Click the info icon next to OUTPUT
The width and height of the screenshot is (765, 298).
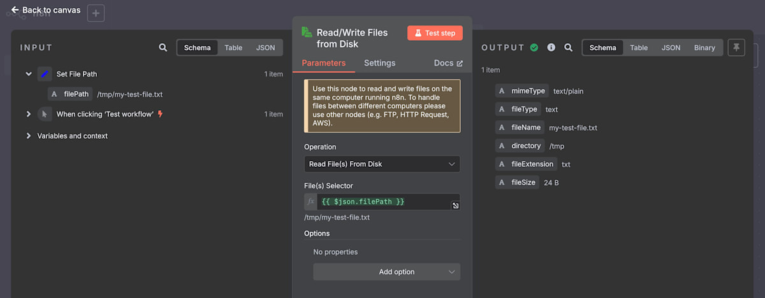551,48
